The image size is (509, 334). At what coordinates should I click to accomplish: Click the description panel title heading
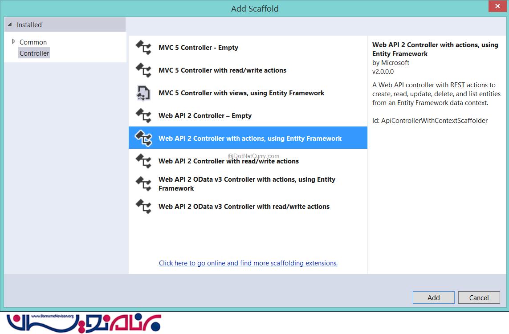435,49
